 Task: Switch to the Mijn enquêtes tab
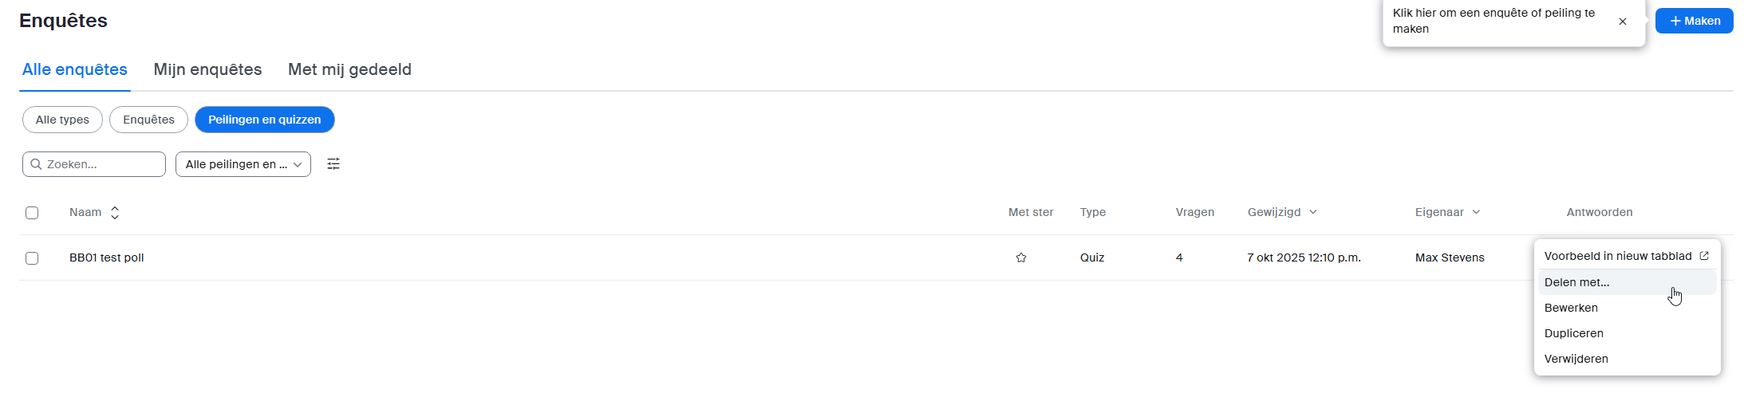tap(207, 69)
